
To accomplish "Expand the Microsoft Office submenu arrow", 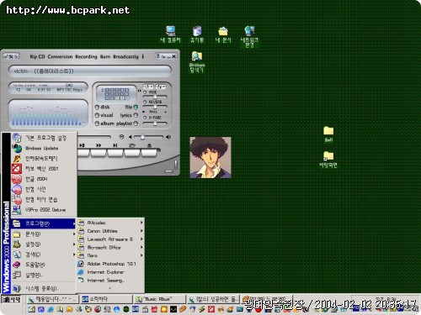I will click(141, 247).
